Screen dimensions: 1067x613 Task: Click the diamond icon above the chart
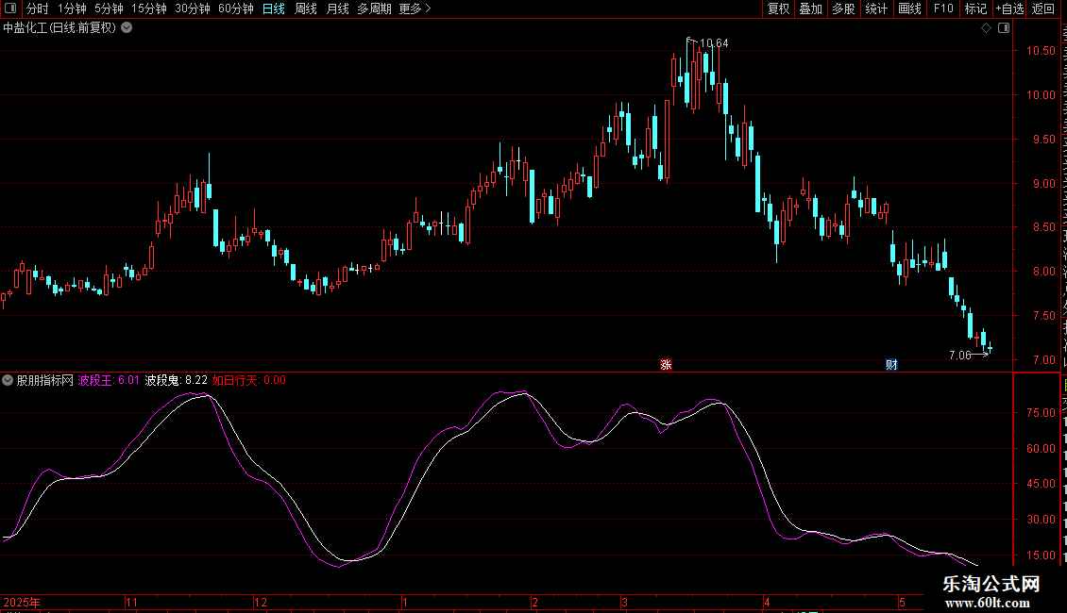click(x=986, y=28)
